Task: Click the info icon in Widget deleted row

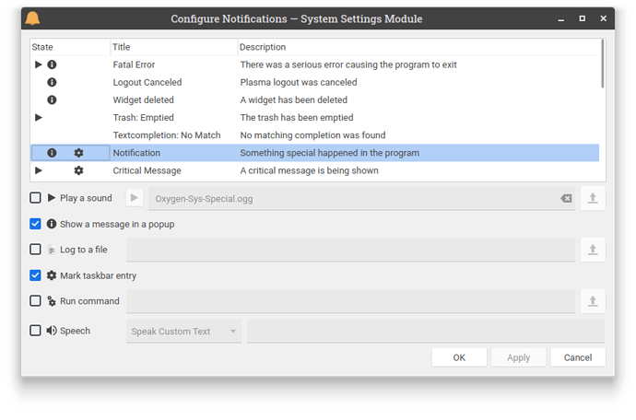Action: click(52, 100)
